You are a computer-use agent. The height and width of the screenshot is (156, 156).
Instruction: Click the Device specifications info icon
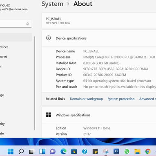[49, 38]
